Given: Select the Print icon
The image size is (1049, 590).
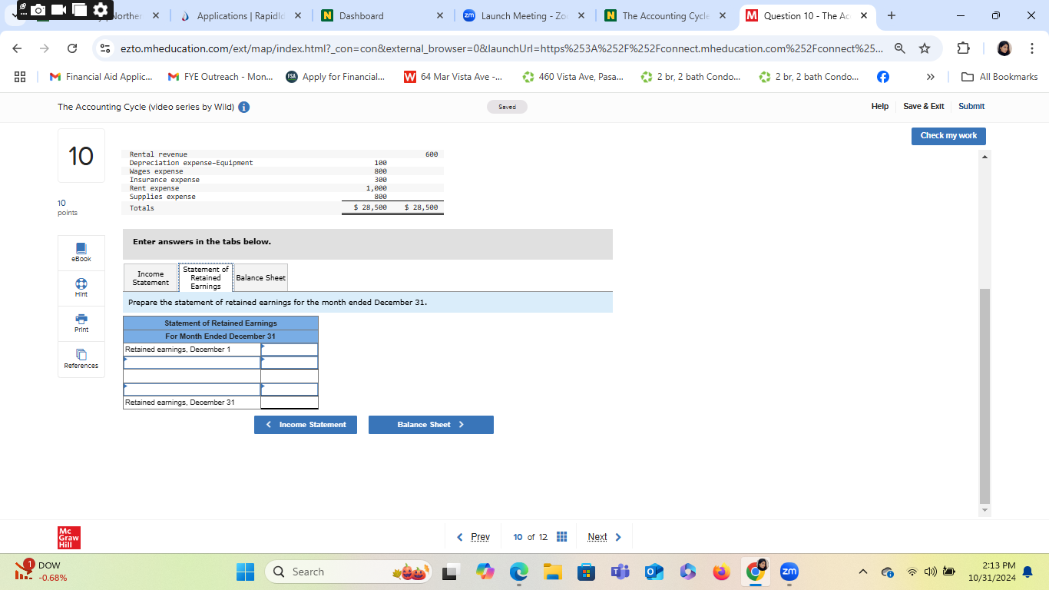Looking at the screenshot, I should 81,323.
